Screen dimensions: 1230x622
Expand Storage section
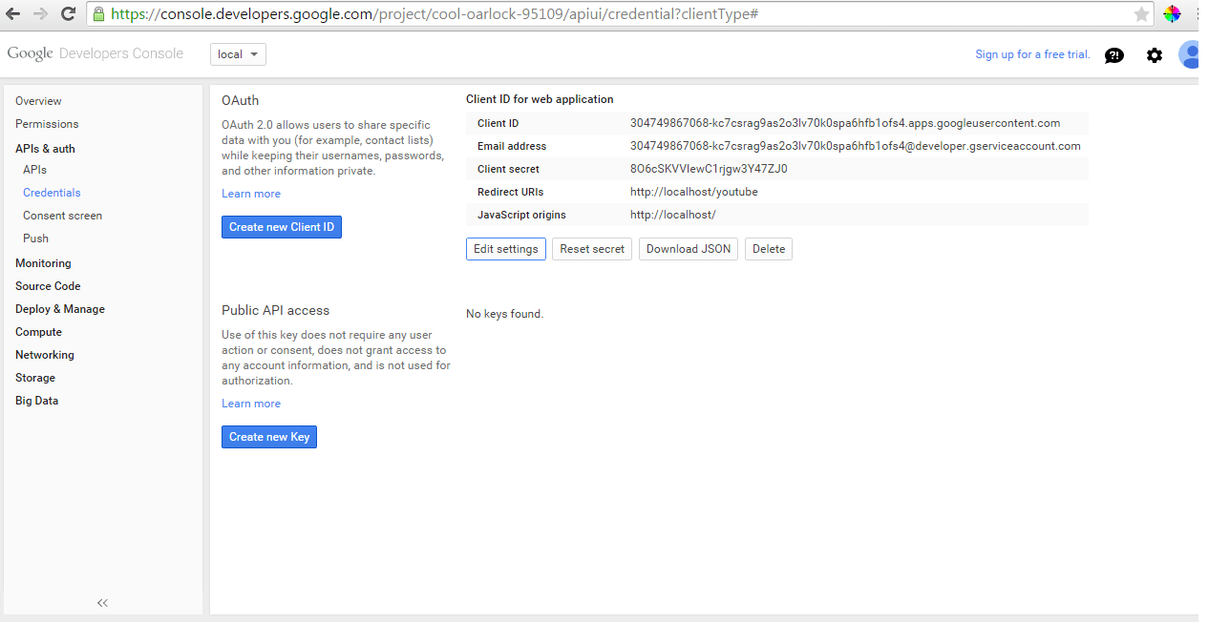[x=35, y=378]
